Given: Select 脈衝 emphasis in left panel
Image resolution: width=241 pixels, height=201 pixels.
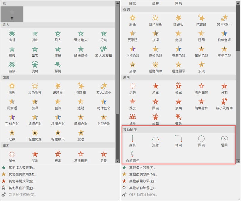Looking at the screenshot, I should tap(12, 89).
